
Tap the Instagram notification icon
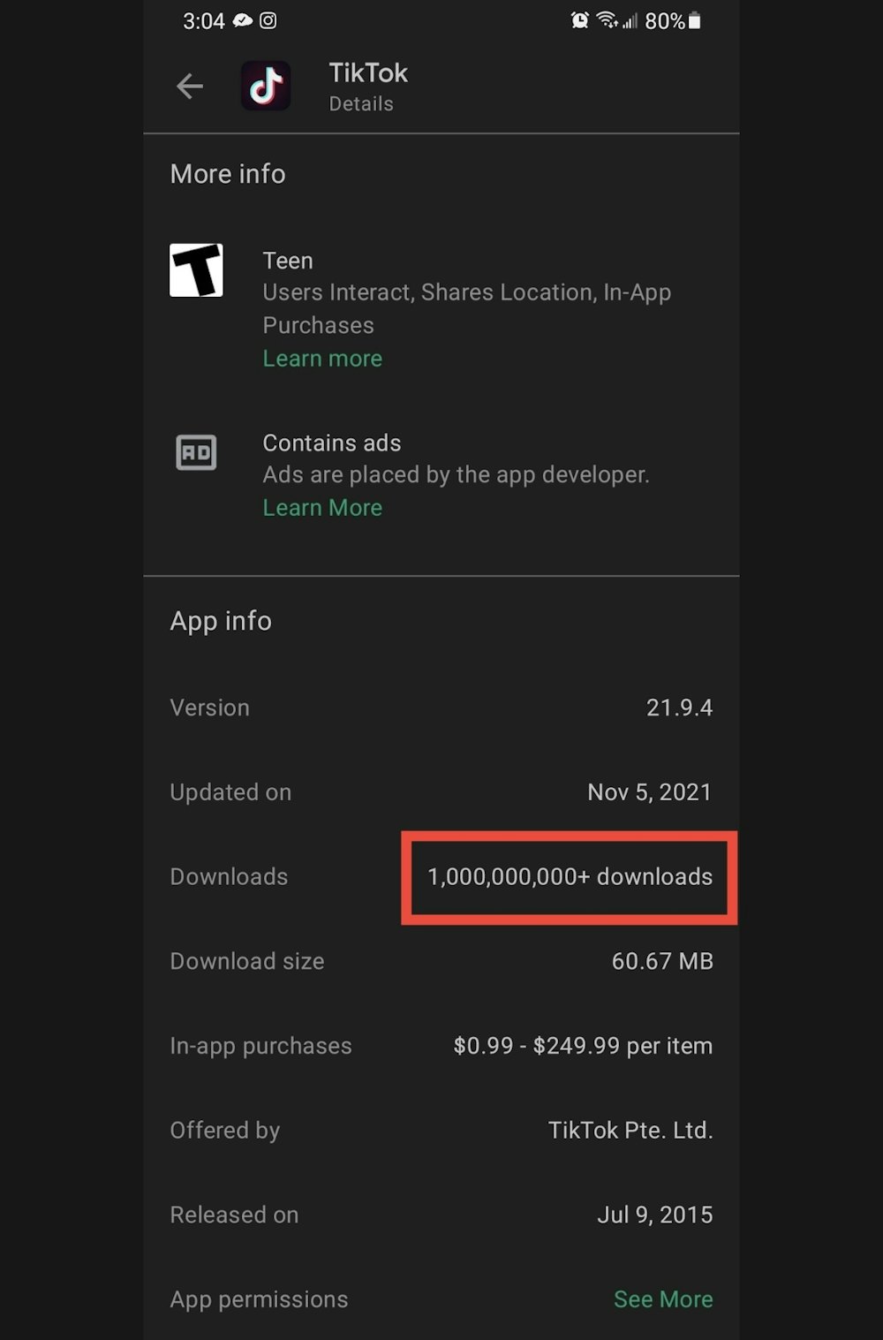coord(268,20)
